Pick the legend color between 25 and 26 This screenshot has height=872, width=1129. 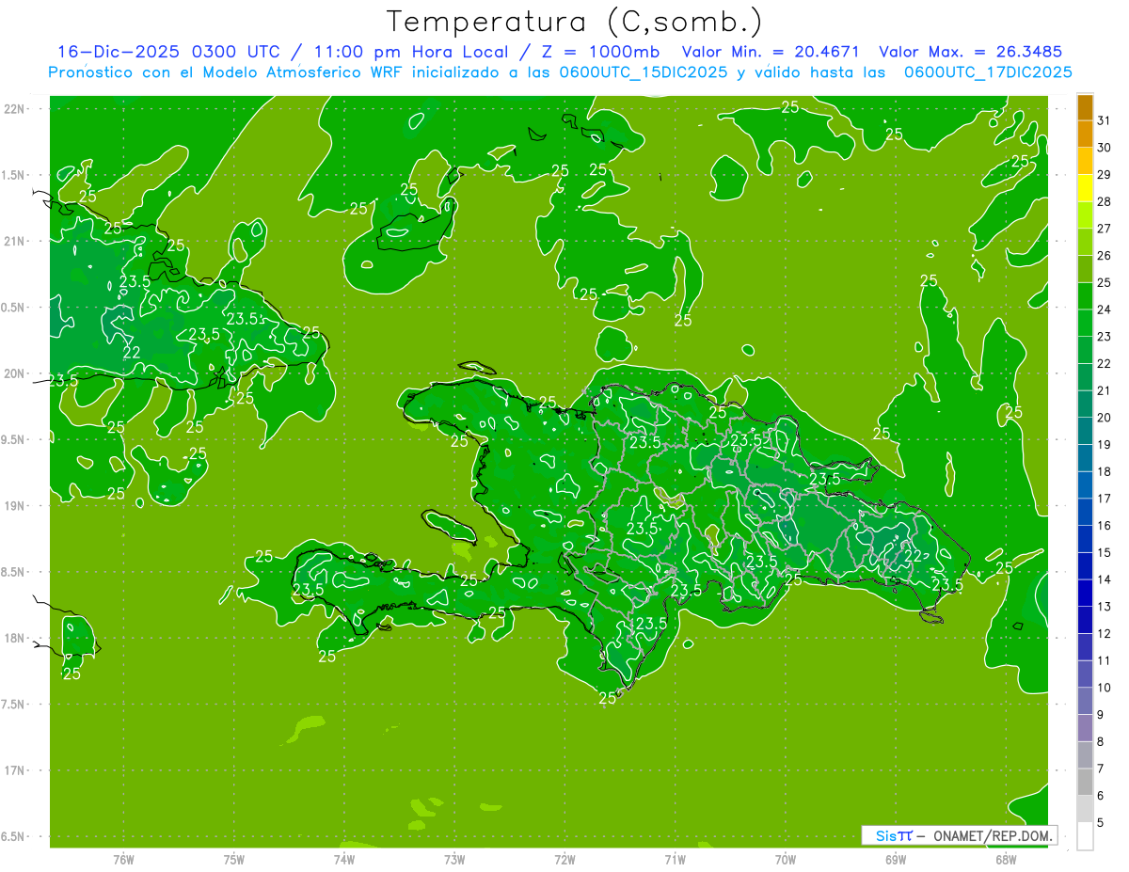[1085, 269]
